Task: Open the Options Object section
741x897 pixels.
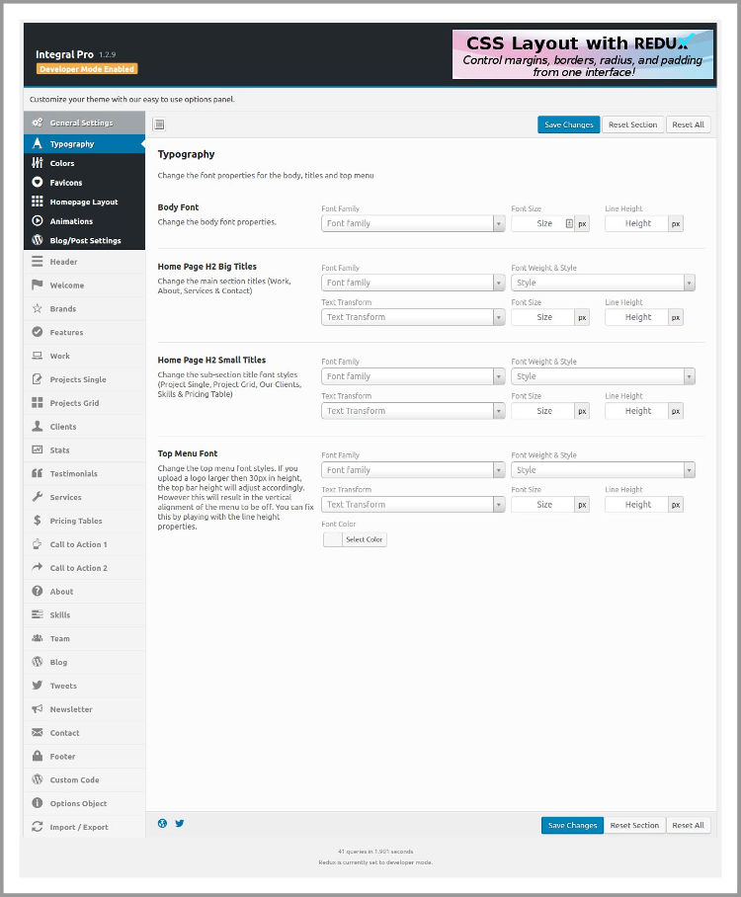Action: (85, 803)
